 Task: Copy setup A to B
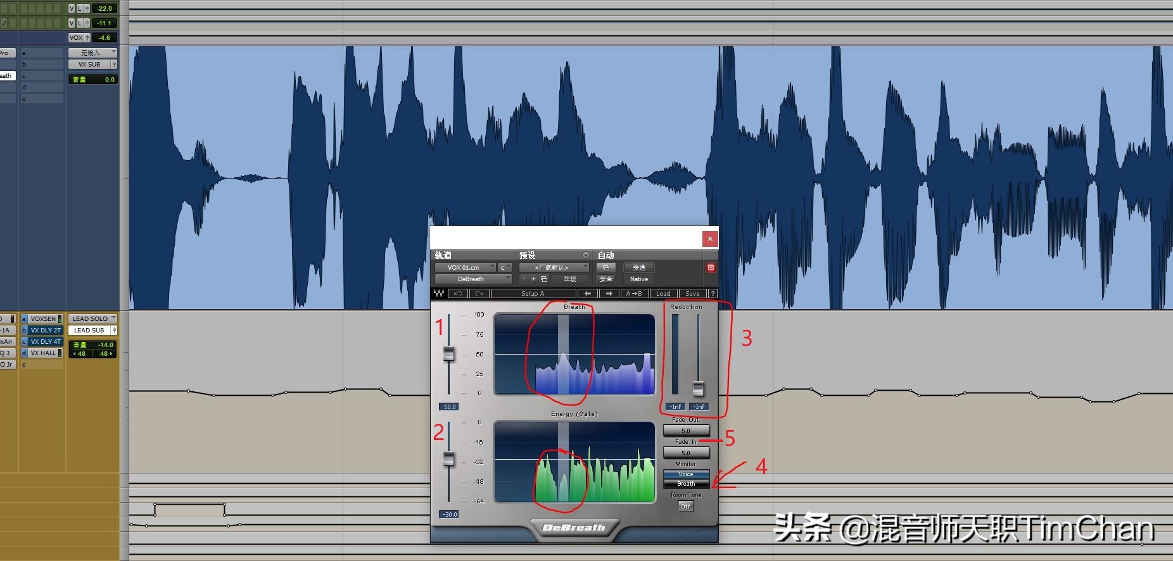point(634,294)
